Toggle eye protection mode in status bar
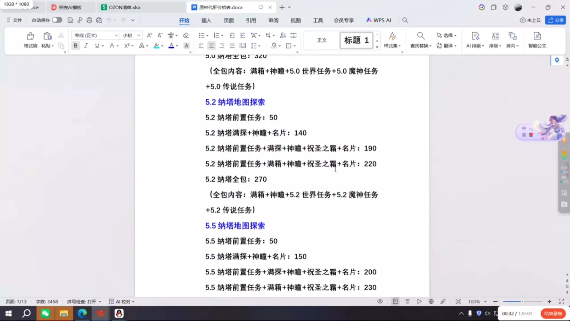 (380, 301)
